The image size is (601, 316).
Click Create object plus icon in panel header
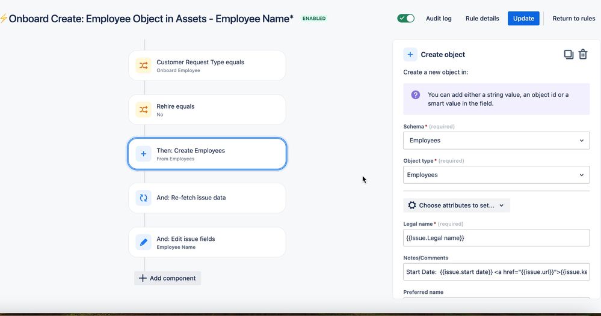click(x=410, y=54)
